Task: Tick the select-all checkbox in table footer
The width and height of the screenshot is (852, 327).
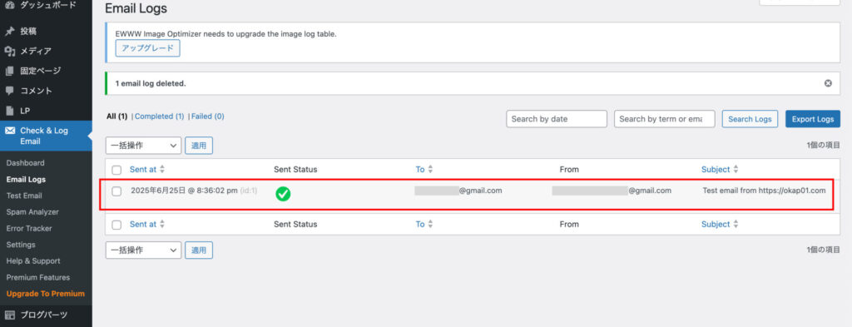Action: tap(116, 225)
